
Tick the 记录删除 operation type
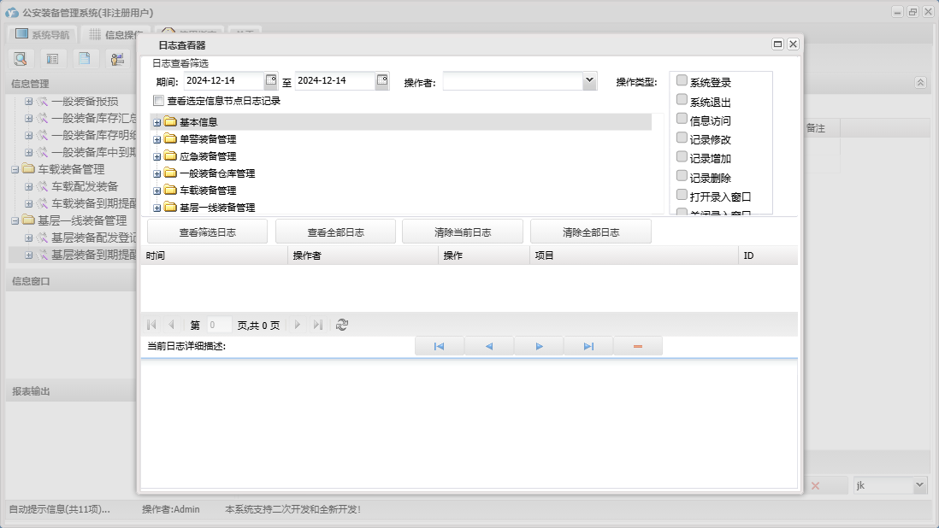tap(682, 176)
